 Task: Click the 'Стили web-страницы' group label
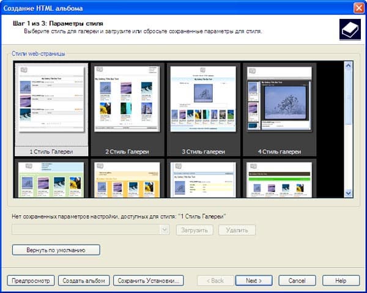(x=39, y=54)
